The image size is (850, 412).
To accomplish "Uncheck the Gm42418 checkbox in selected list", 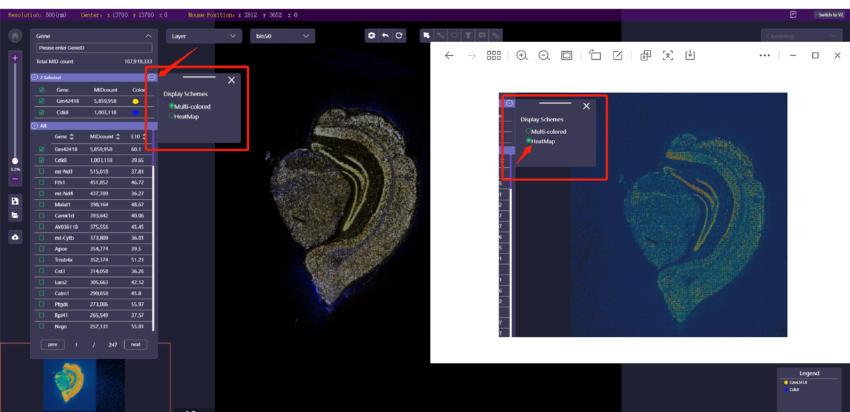I will pyautogui.click(x=42, y=102).
